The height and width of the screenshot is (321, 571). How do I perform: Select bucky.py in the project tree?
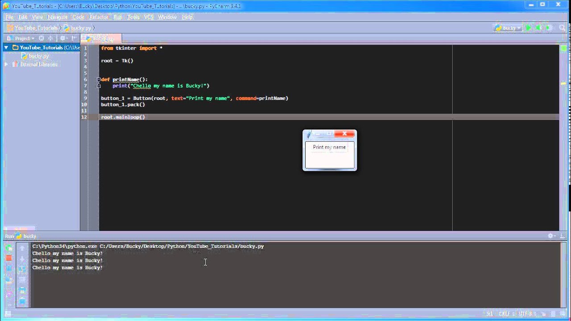click(x=35, y=56)
